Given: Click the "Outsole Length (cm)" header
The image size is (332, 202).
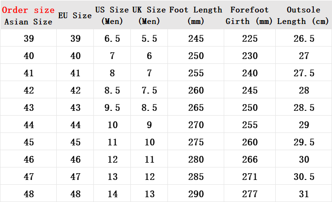Looking at the screenshot, I should click(304, 15).
